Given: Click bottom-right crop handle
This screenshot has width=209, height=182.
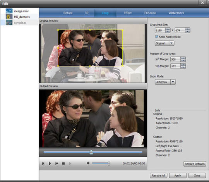Looking at the screenshot, I should coord(122,66).
